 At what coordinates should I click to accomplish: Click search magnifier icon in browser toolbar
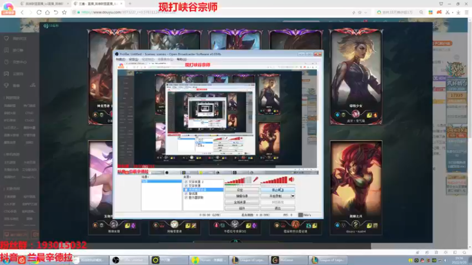(421, 12)
